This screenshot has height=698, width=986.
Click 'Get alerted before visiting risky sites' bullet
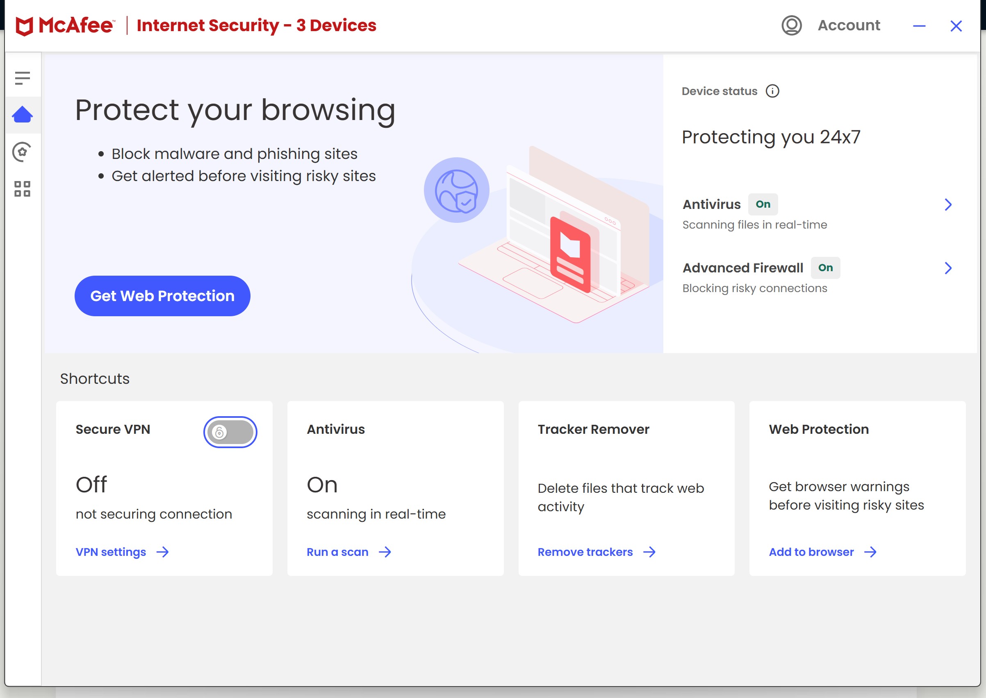click(x=244, y=176)
